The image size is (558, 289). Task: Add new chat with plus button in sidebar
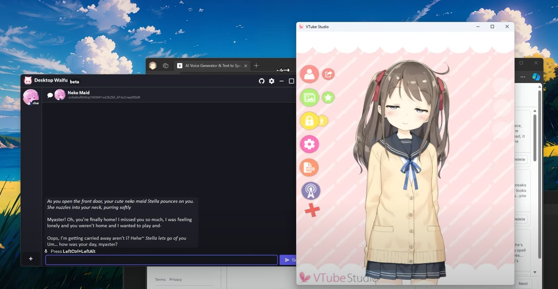[x=31, y=259]
